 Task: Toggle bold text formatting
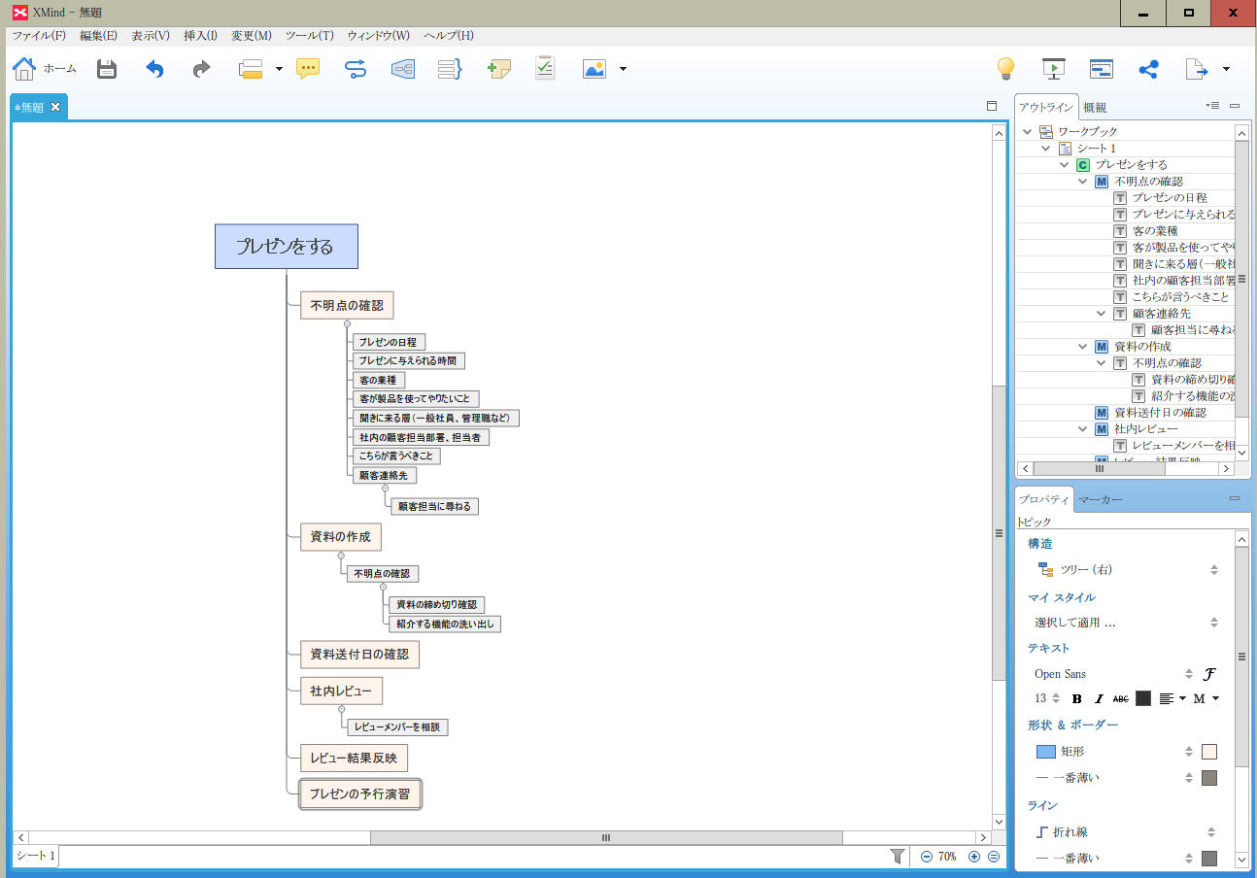1077,698
